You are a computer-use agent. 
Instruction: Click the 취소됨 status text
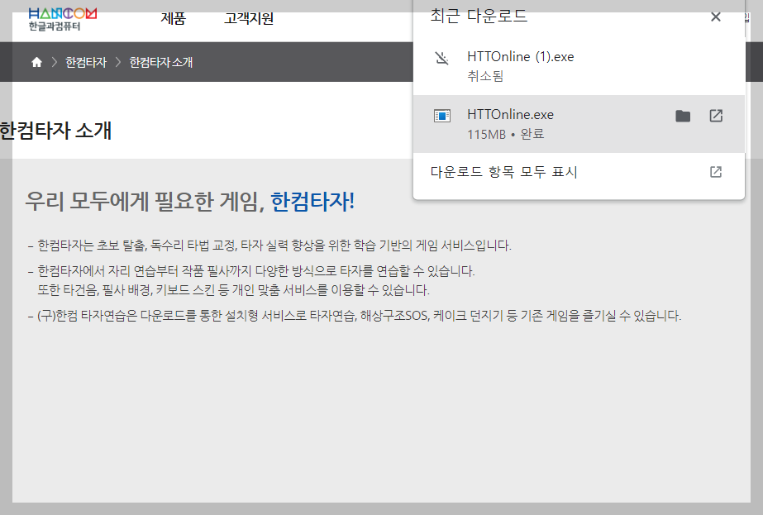(485, 76)
